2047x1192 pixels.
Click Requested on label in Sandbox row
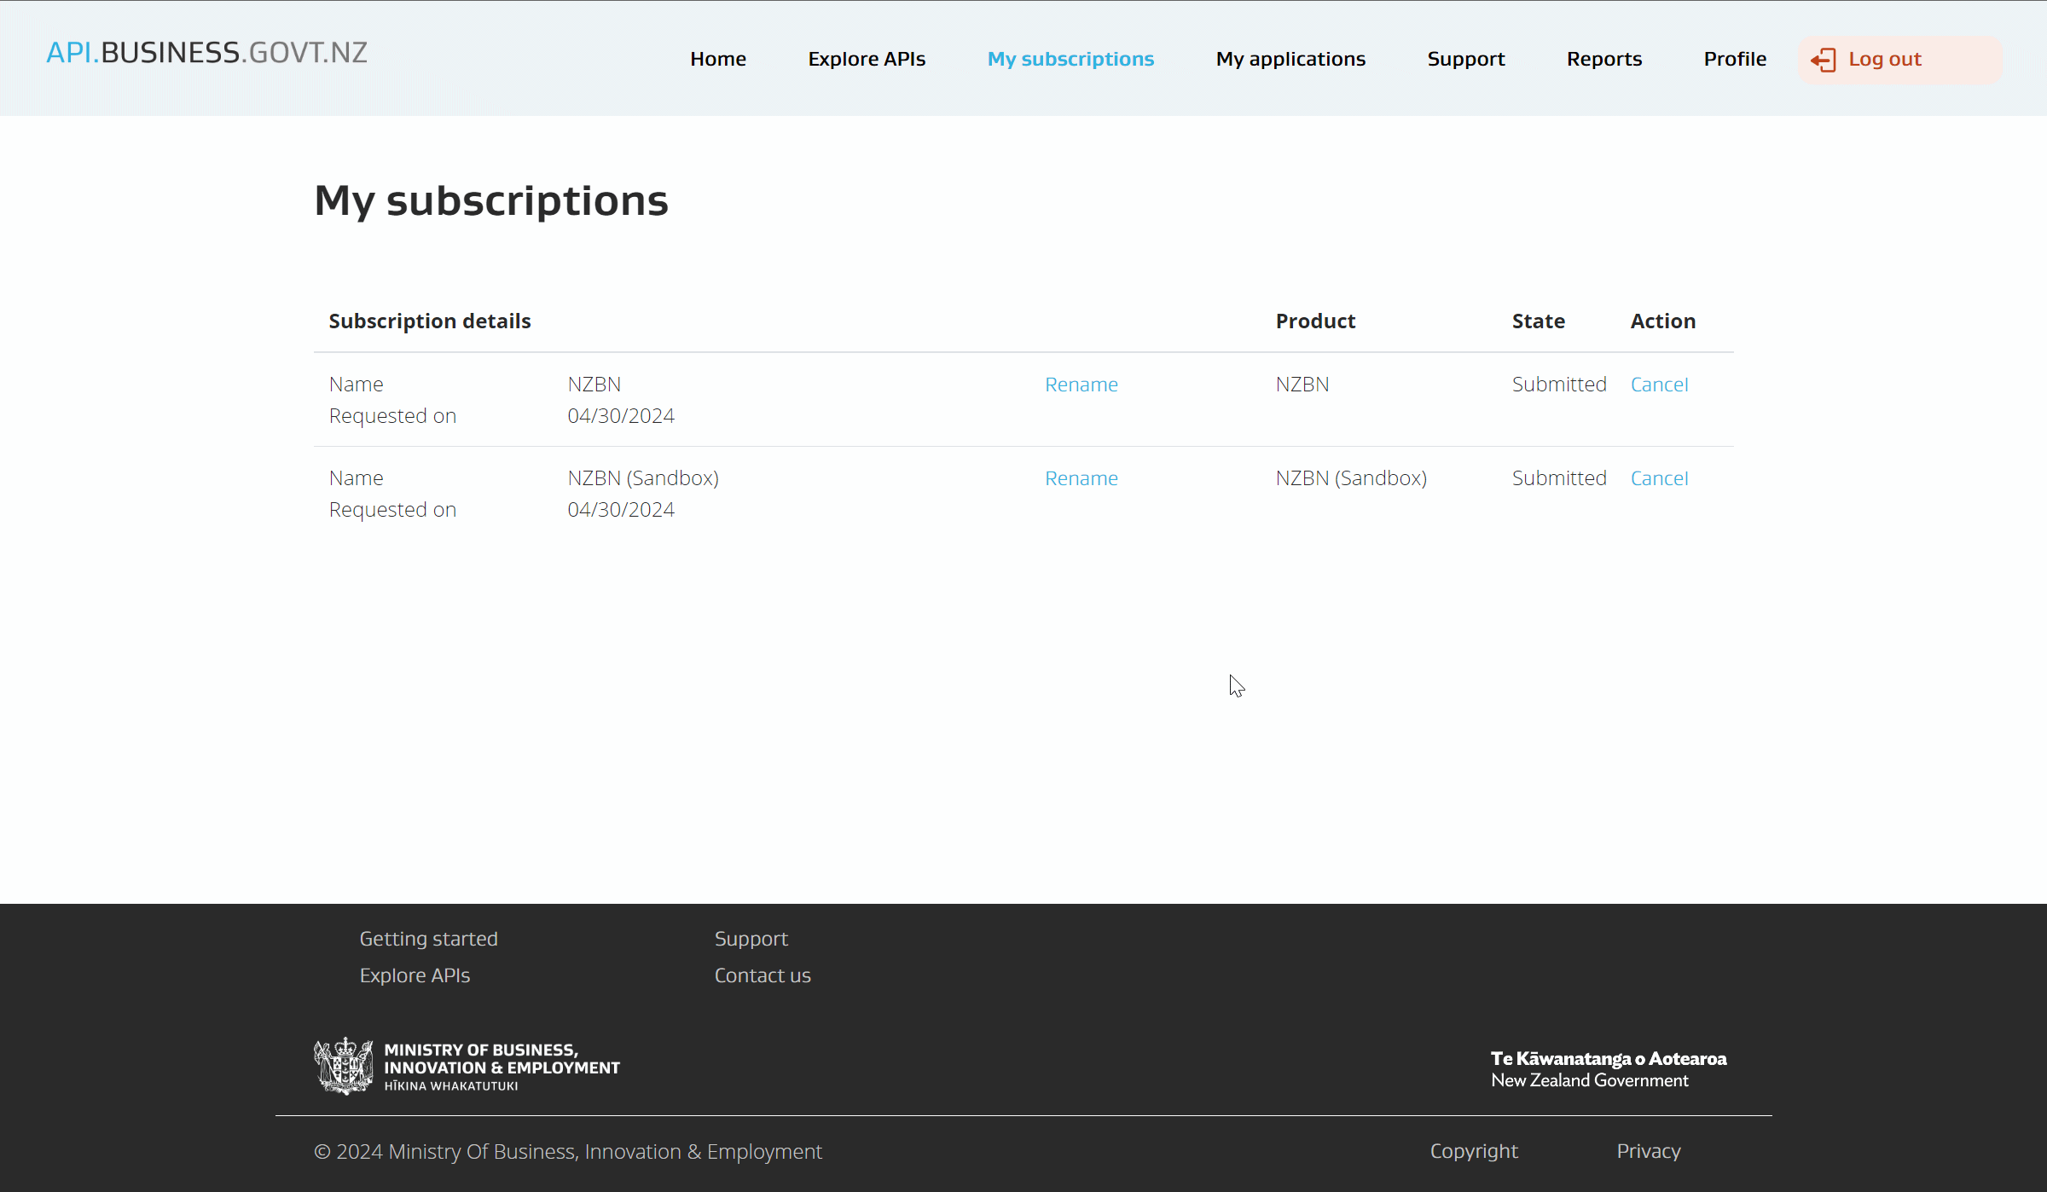tap(392, 510)
